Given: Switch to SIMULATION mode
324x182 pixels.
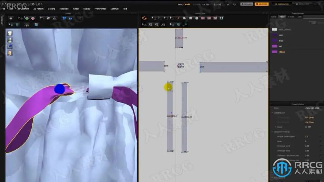Looking at the screenshot, I should pyautogui.click(x=282, y=4).
